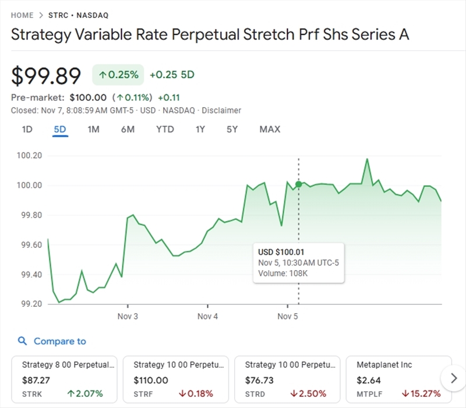This screenshot has height=408, width=466.
Task: Show the YTD chart range
Action: click(165, 129)
